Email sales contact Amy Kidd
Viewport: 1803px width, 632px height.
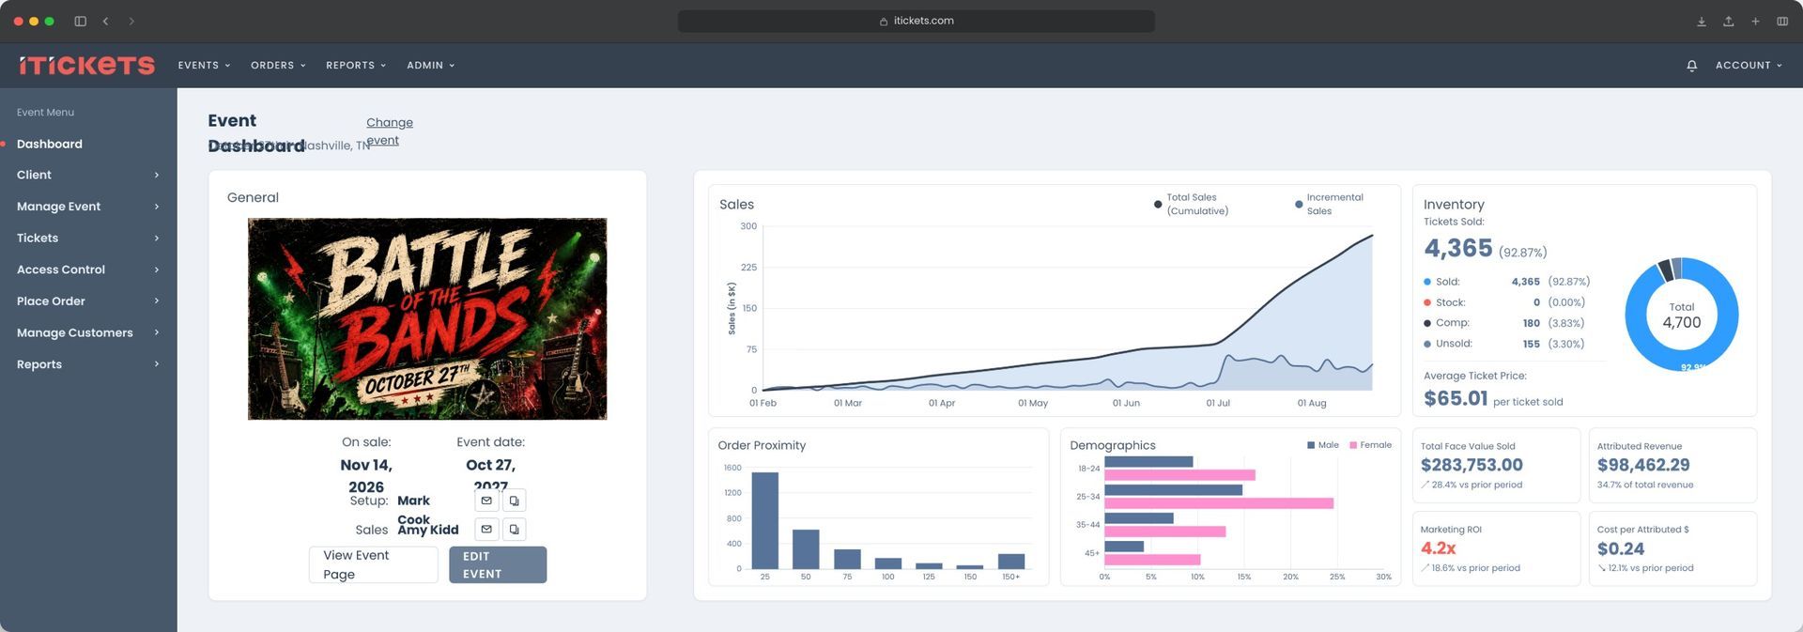pyautogui.click(x=486, y=530)
